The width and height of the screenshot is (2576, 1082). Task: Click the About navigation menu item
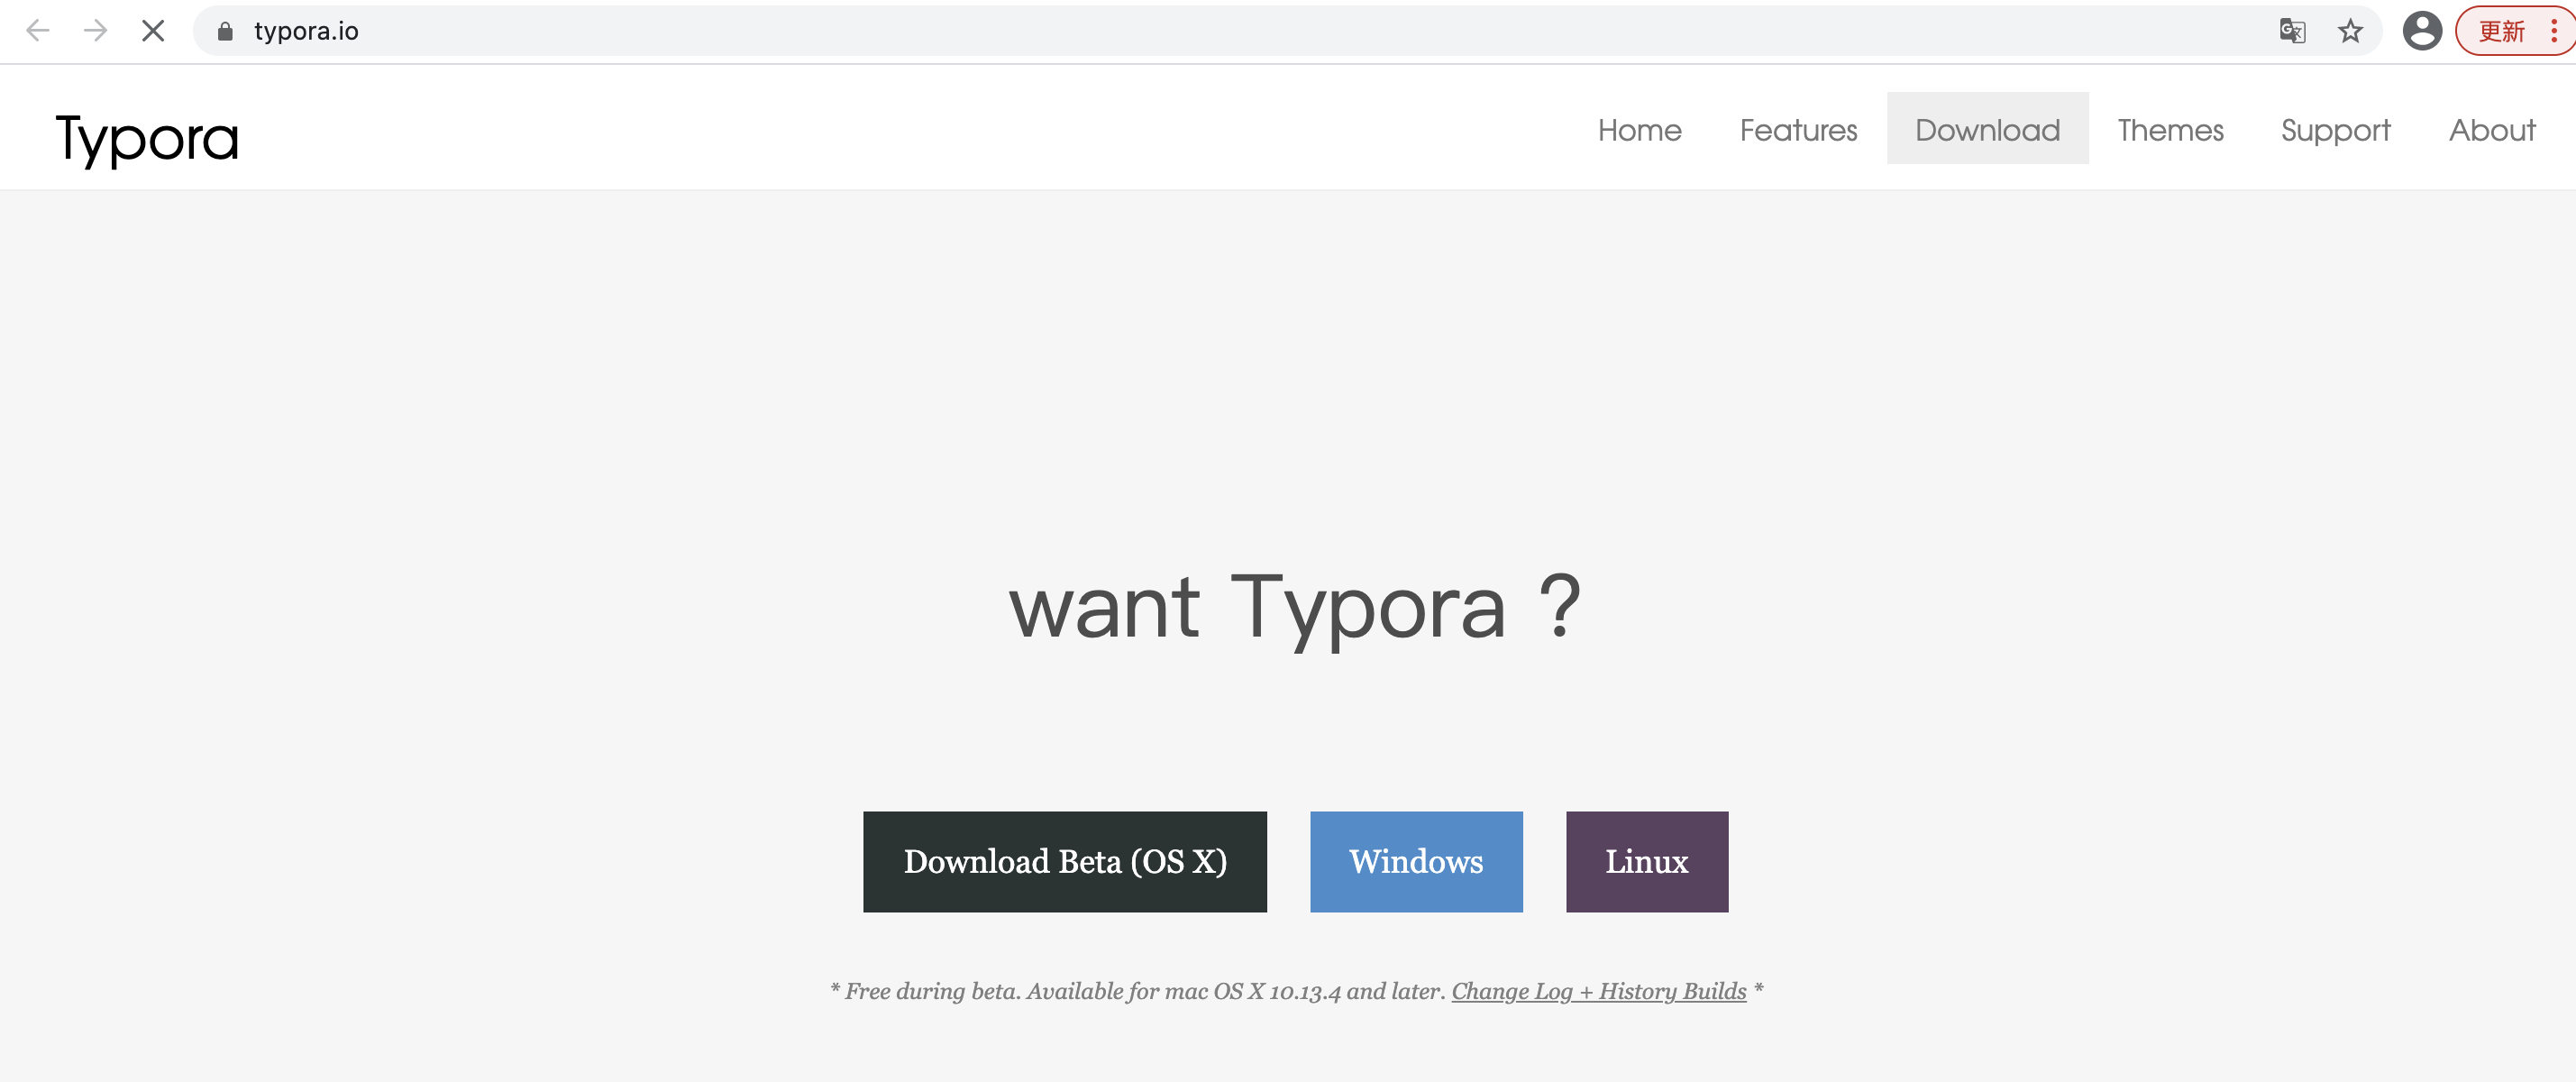pyautogui.click(x=2490, y=128)
